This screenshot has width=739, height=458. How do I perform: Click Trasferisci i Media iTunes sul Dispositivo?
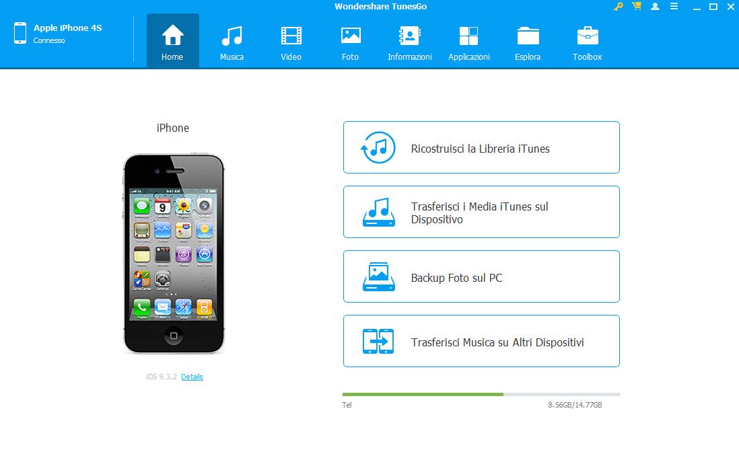pos(481,213)
